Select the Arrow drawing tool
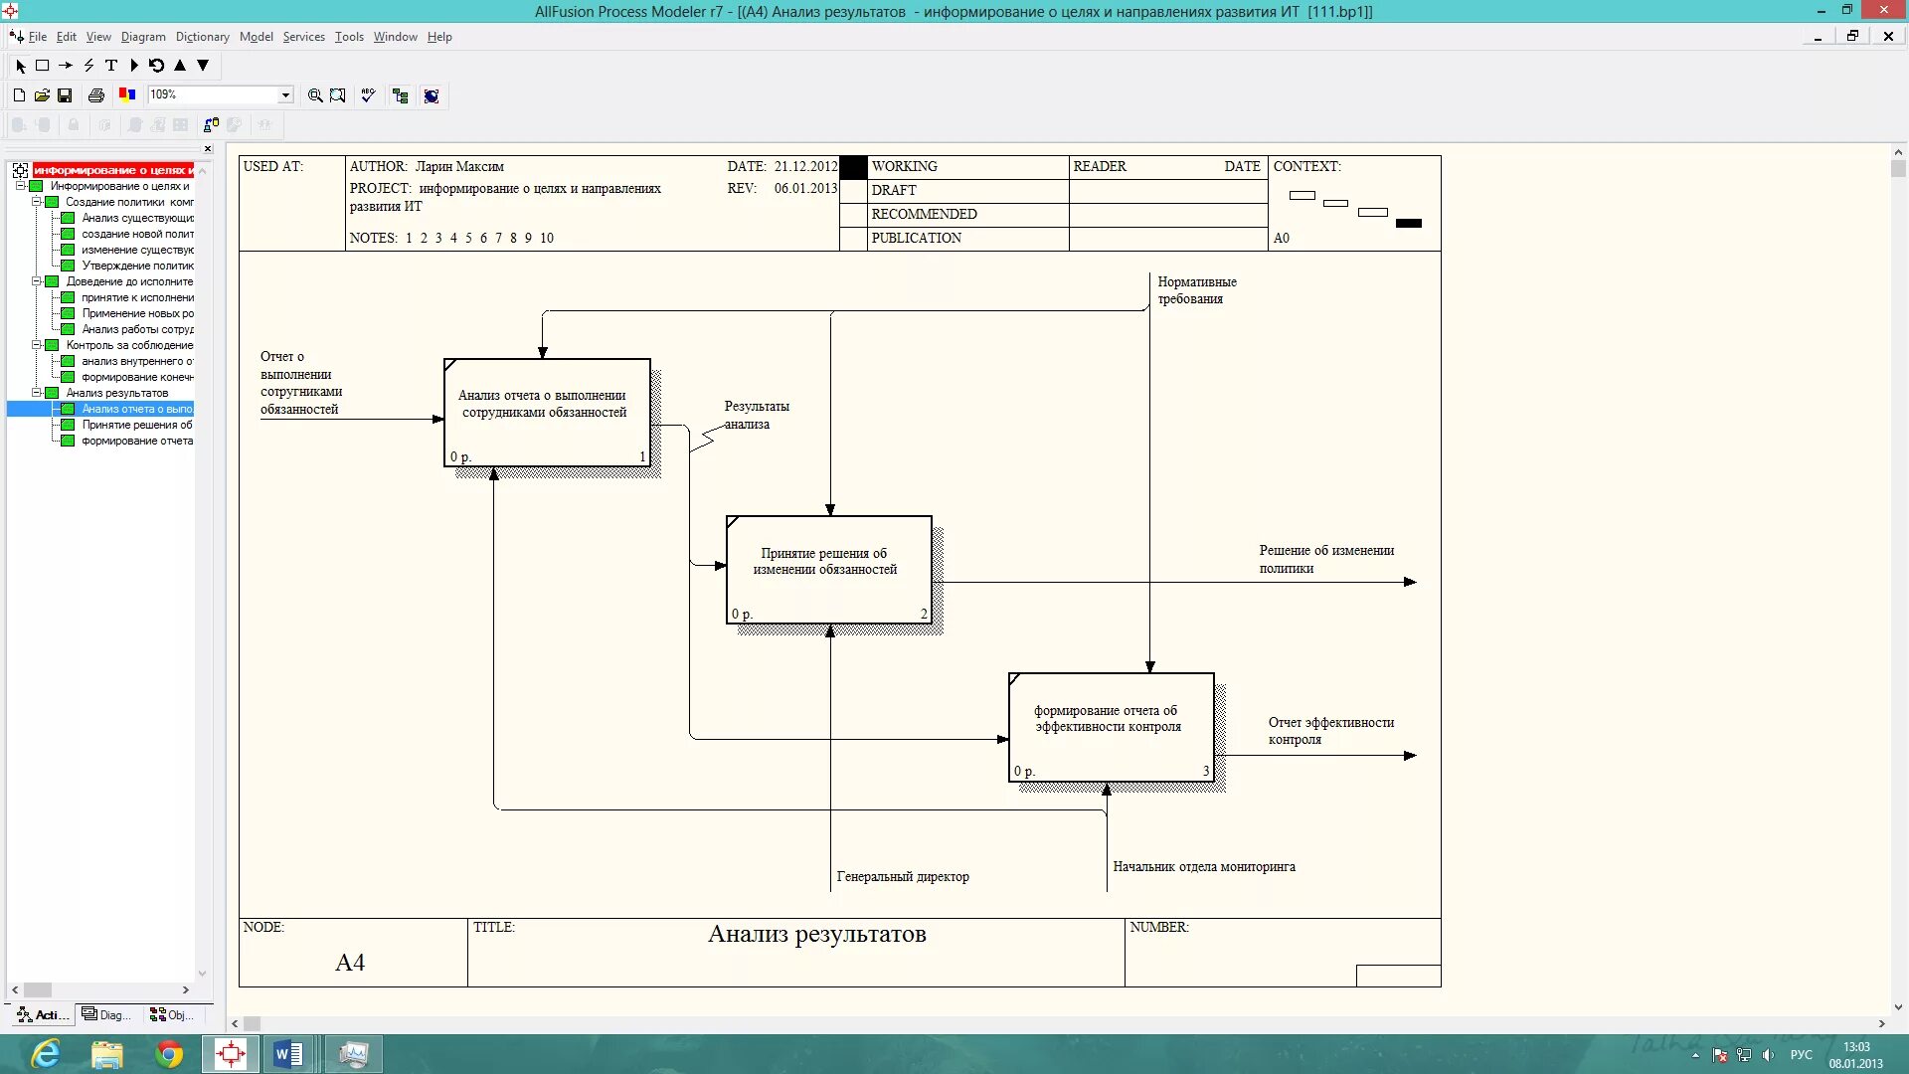The image size is (1909, 1074). click(x=66, y=66)
